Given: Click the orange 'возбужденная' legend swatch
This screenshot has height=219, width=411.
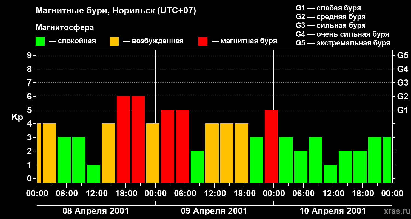Looking at the screenshot, I should coord(114,41).
